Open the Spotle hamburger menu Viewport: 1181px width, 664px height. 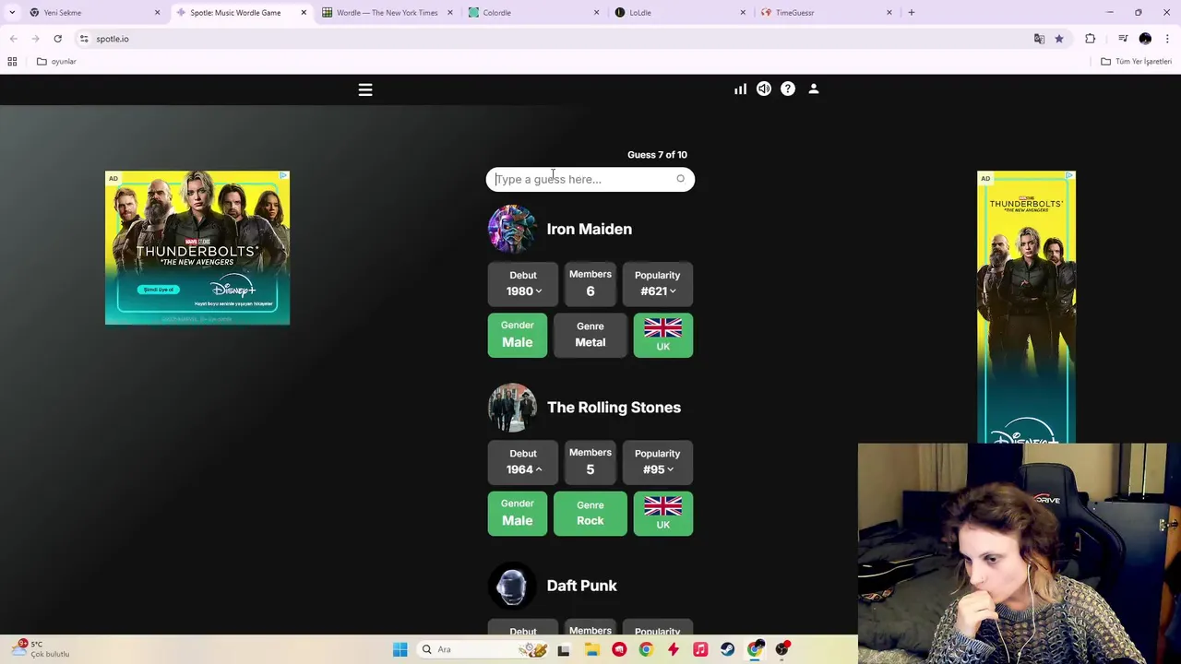[x=365, y=89]
